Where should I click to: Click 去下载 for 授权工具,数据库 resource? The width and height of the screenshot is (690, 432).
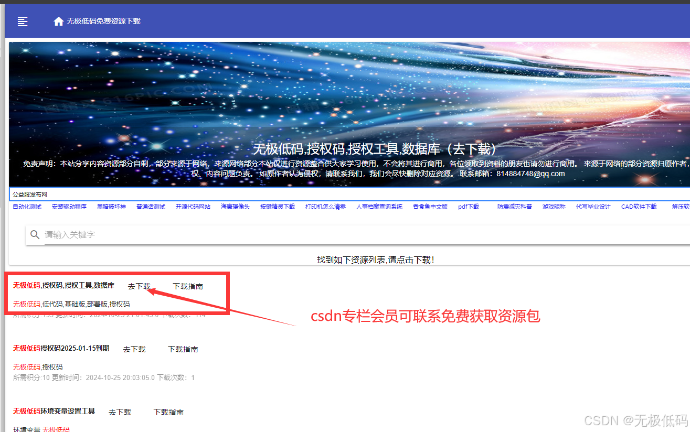139,286
